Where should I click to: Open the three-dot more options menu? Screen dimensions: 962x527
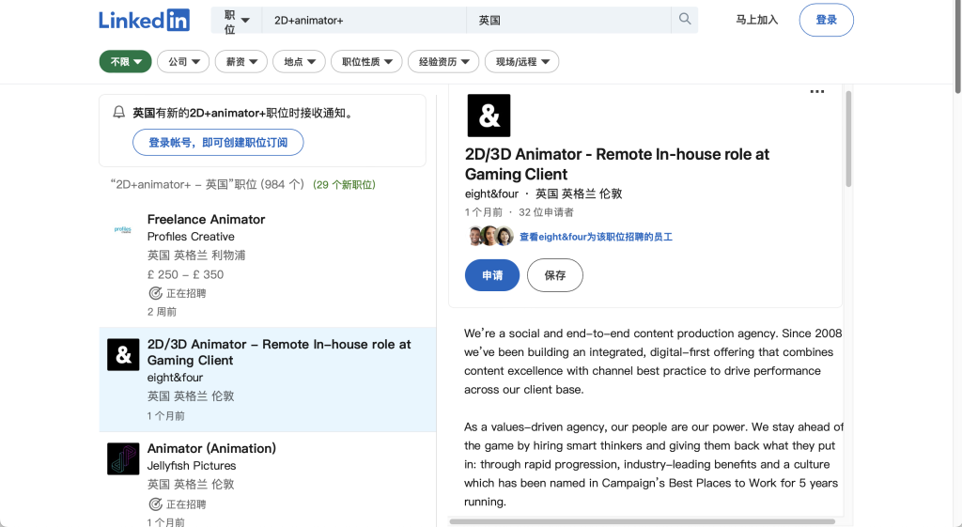tap(817, 91)
